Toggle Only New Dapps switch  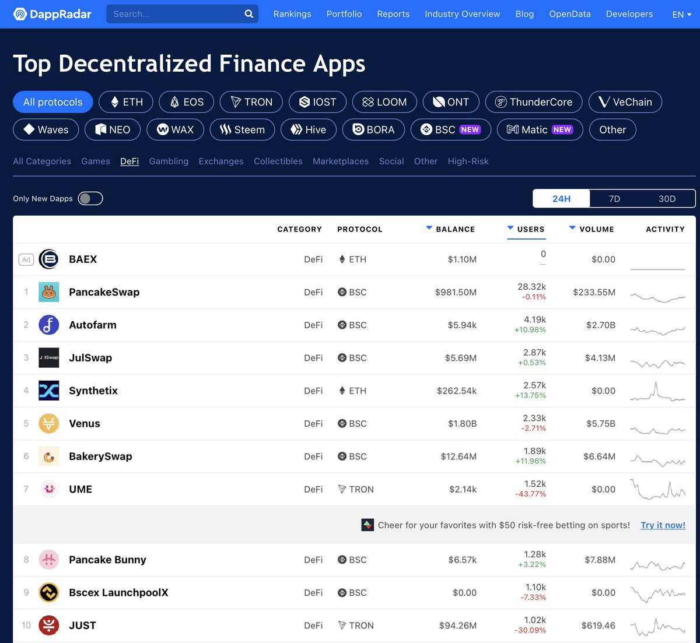coord(90,199)
